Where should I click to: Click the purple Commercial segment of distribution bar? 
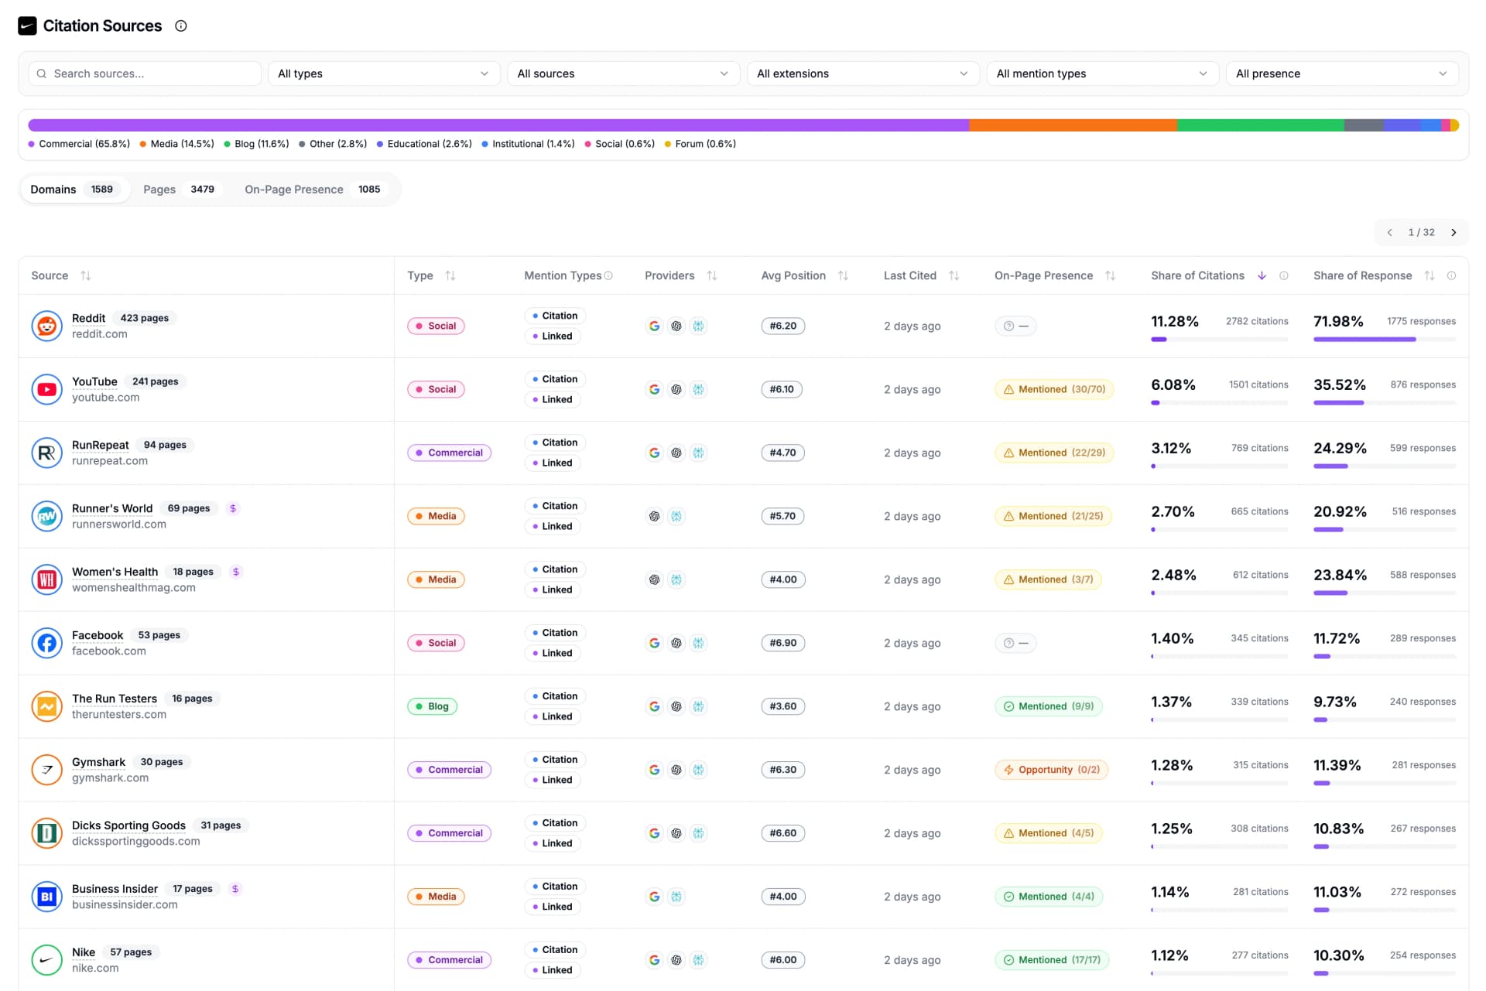point(498,125)
